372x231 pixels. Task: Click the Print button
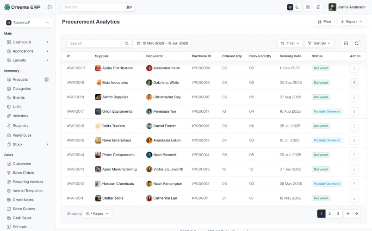pyautogui.click(x=324, y=22)
